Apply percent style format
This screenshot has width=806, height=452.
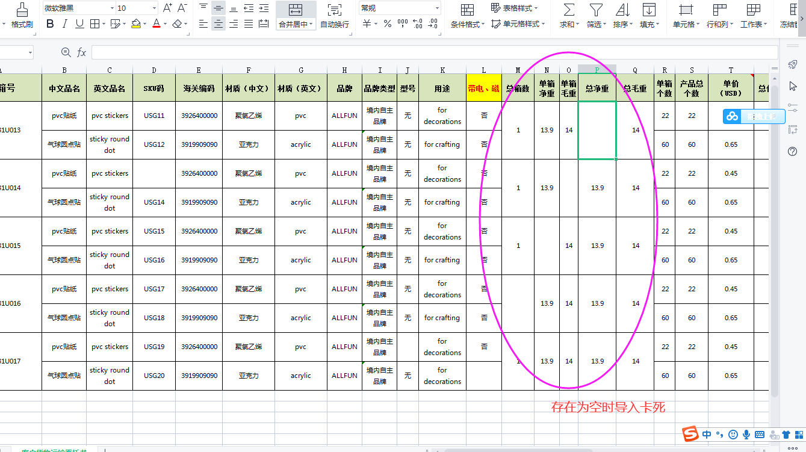pos(388,24)
